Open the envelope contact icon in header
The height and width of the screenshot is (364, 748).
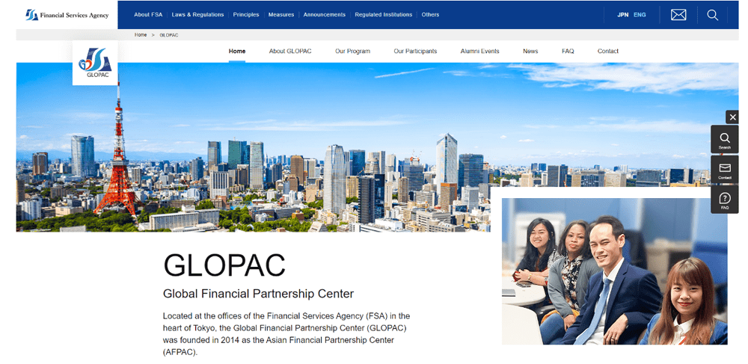pos(678,15)
